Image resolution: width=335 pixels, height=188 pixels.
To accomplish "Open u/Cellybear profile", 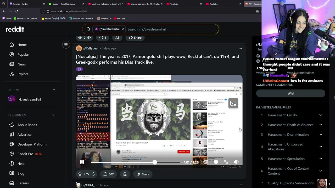I will [x=91, y=48].
